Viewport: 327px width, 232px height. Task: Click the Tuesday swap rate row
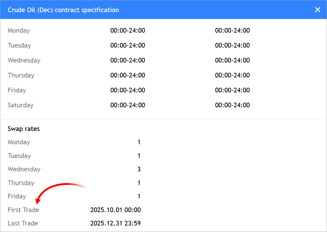pyautogui.click(x=19, y=156)
